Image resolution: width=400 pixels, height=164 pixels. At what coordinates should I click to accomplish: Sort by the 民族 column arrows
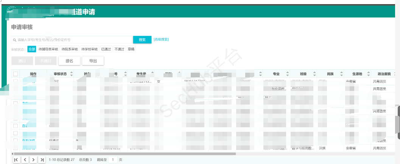[341, 74]
